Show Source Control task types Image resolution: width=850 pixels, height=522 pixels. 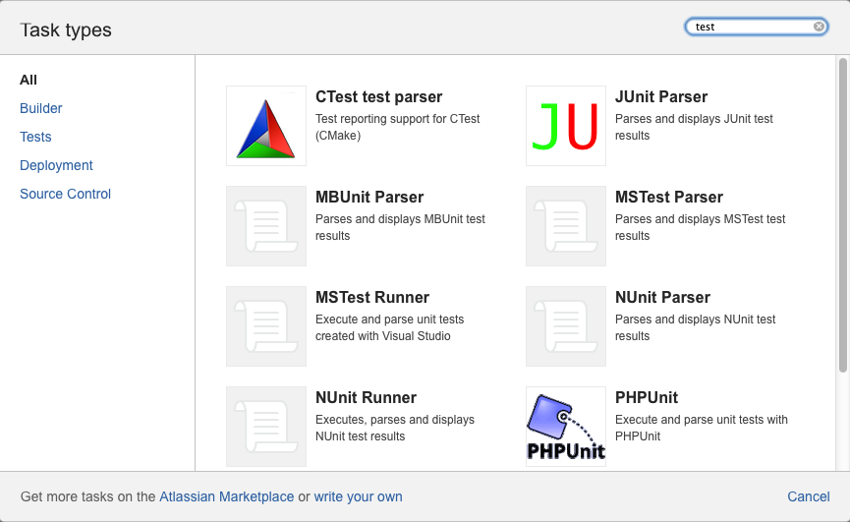65,194
